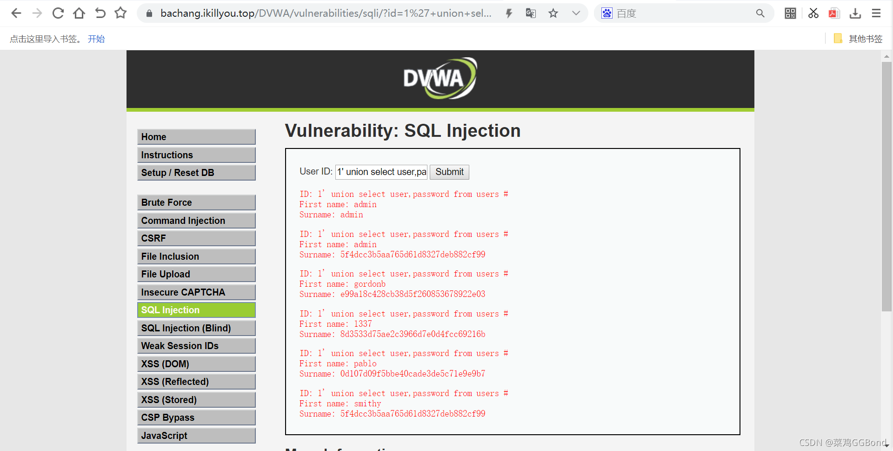Click the scissors screenshot tool icon
Image resolution: width=893 pixels, height=451 pixels.
[x=813, y=13]
